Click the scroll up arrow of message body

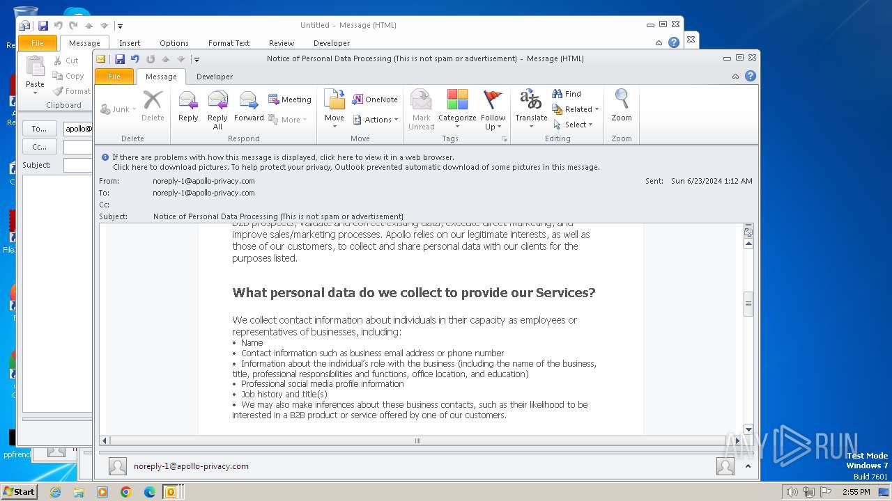748,244
